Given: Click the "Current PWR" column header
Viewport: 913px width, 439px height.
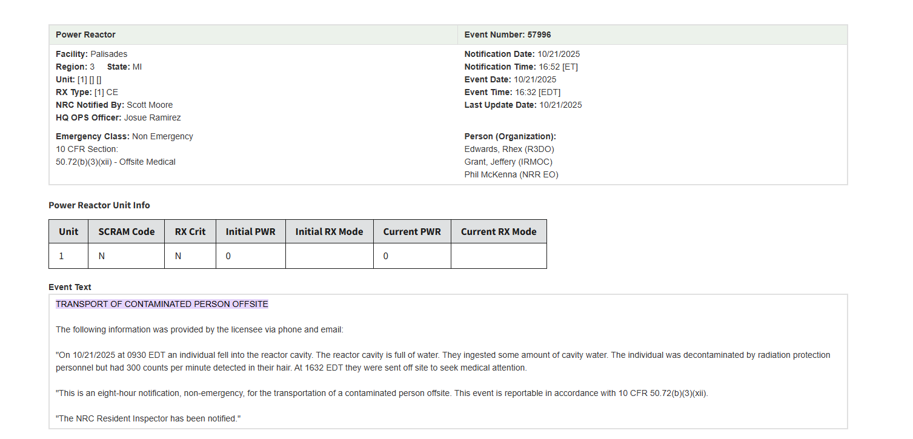Looking at the screenshot, I should pyautogui.click(x=413, y=231).
